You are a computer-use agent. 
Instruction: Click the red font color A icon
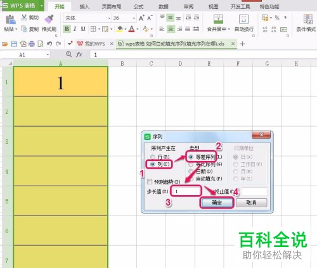pos(132,29)
